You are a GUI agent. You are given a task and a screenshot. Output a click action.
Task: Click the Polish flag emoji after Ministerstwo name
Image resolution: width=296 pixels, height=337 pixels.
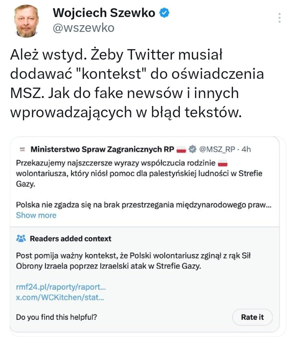click(x=181, y=149)
